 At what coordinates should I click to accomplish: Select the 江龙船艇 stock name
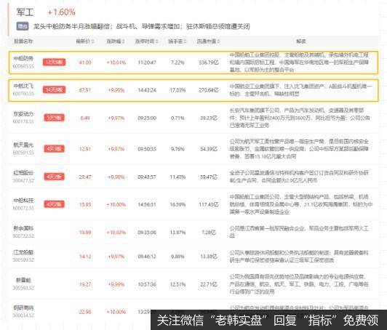23,252
